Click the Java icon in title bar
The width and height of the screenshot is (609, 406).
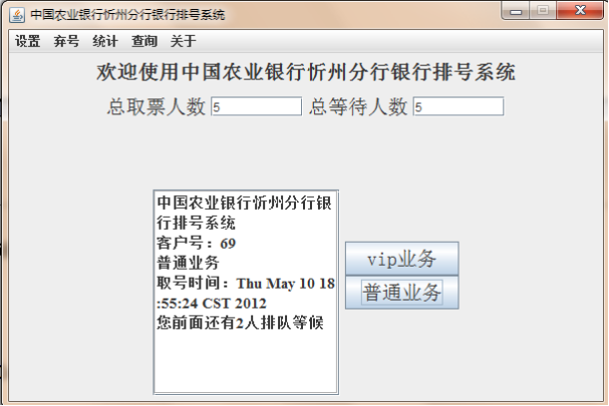pos(17,15)
